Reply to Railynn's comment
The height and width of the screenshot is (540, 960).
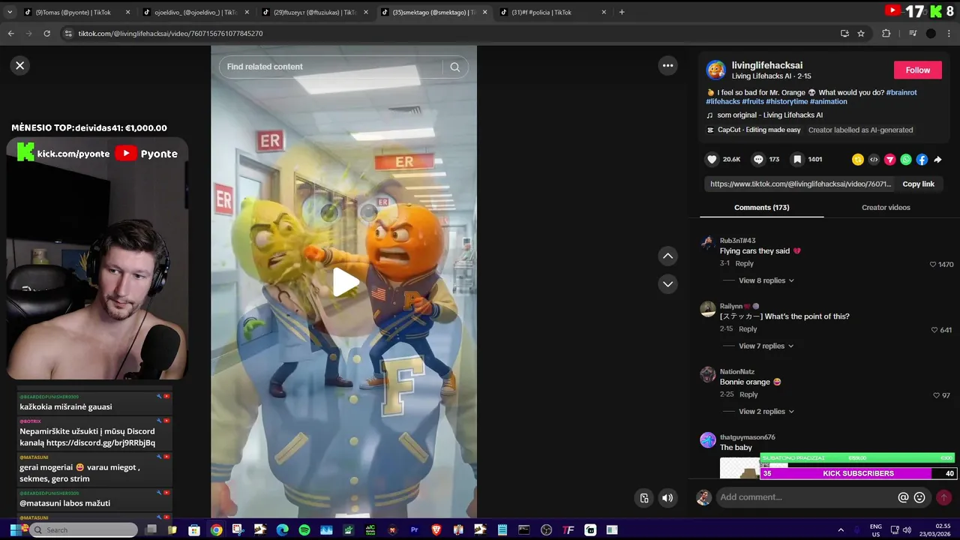tap(748, 328)
